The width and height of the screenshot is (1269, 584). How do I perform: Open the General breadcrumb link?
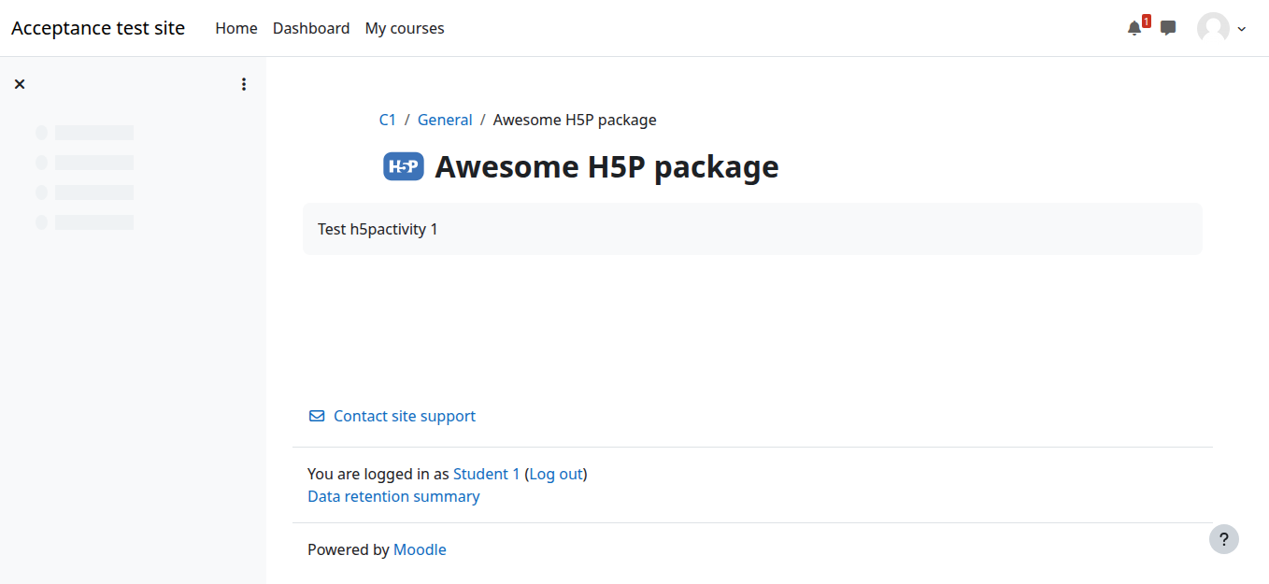tap(445, 120)
